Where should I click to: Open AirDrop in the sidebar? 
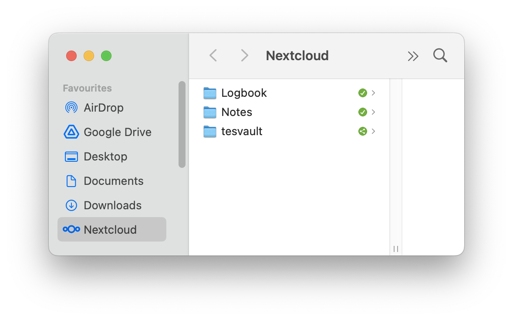coord(112,107)
